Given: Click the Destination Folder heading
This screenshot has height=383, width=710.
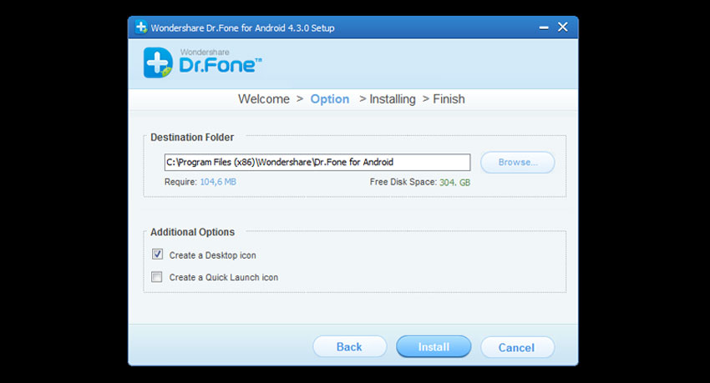Looking at the screenshot, I should (x=192, y=138).
